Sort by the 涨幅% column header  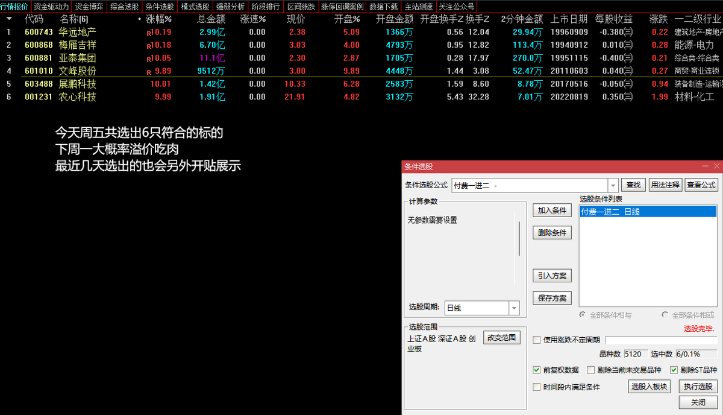click(x=159, y=19)
